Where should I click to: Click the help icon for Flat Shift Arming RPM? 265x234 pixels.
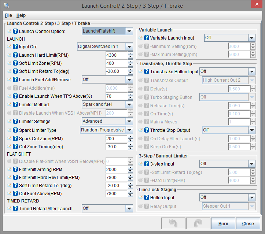coord(15,169)
